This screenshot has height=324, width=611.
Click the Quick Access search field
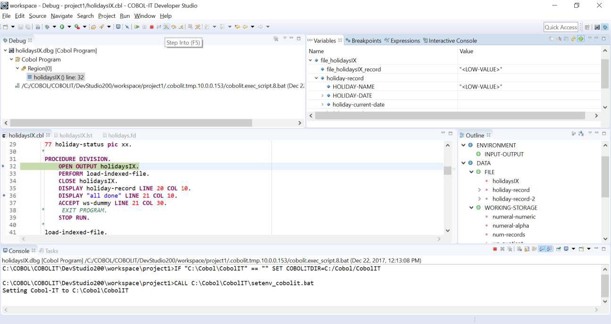tap(560, 27)
